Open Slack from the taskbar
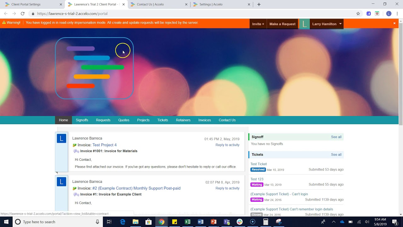Image resolution: width=403 pixels, height=227 pixels. [x=240, y=222]
